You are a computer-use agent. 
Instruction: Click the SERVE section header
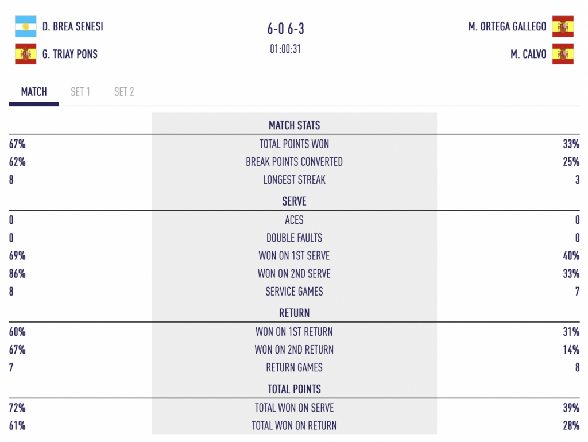click(x=294, y=201)
